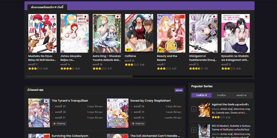Click the horizontal scrollbar under popular manga
The image size is (277, 138).
click(79, 76)
